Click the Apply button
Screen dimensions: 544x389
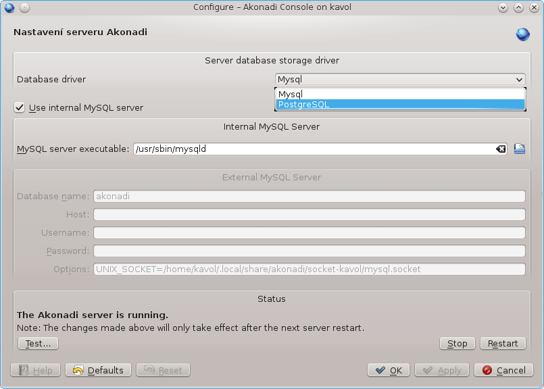(x=442, y=370)
